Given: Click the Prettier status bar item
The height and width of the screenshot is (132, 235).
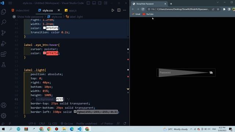Looking at the screenshot, I should pyautogui.click(x=107, y=124).
